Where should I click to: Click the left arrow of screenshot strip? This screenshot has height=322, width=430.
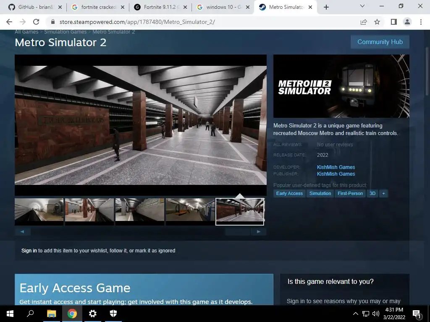click(23, 231)
